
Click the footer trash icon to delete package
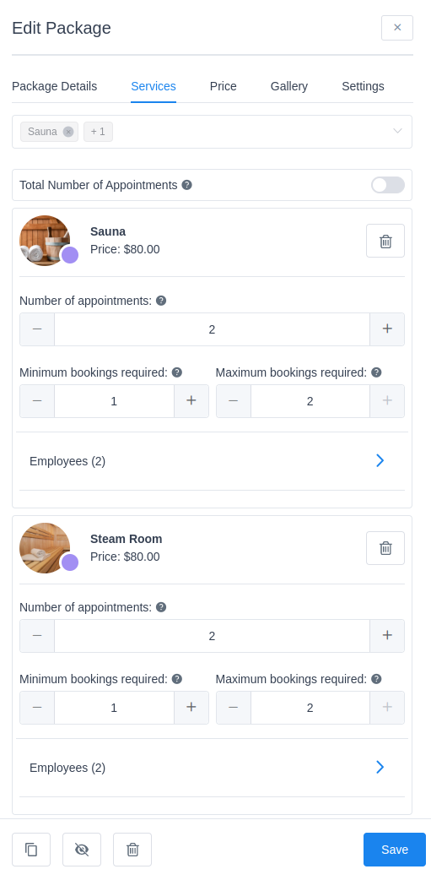tap(132, 849)
